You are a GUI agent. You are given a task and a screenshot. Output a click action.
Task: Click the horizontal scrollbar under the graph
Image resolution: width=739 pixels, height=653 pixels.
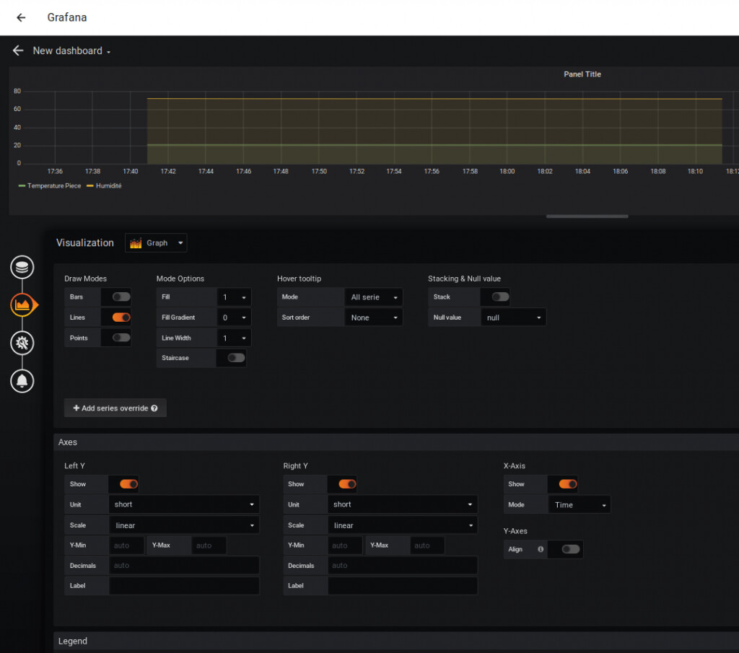[587, 216]
